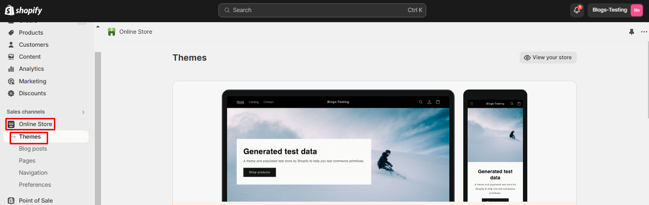Click the Analytics bar chart icon
The height and width of the screenshot is (205, 649).
[x=11, y=69]
